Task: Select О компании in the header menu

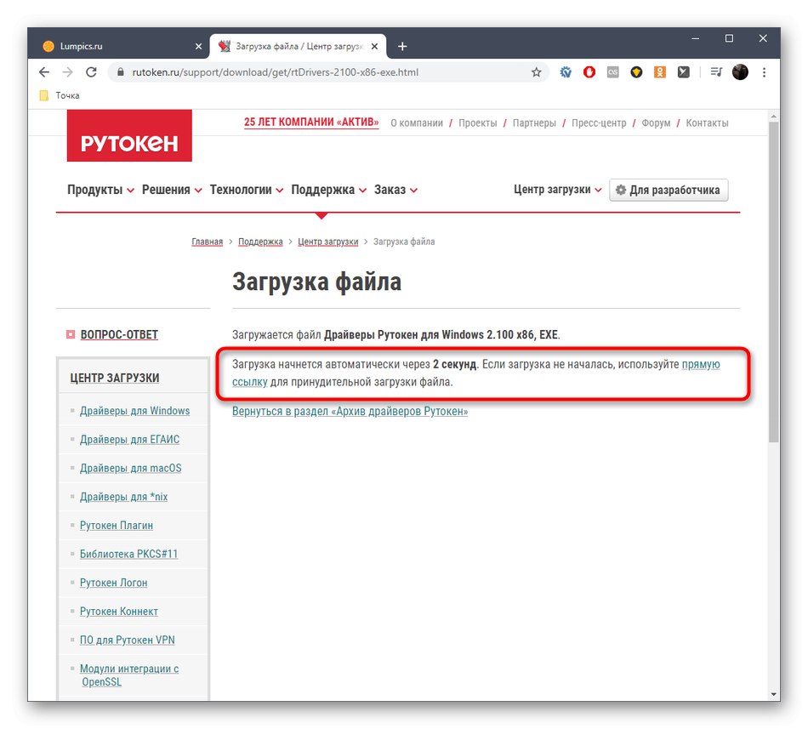Action: click(418, 122)
